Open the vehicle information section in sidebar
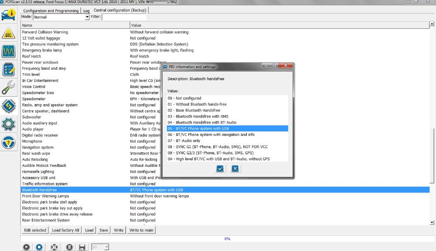 [9, 14]
